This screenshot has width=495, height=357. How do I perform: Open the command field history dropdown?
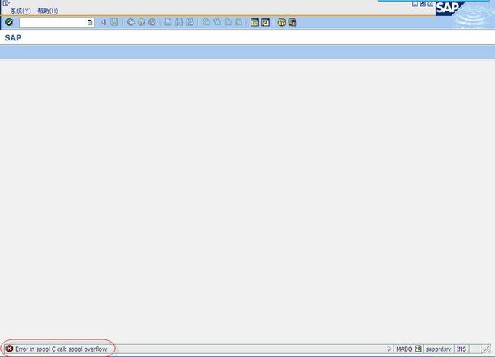(x=90, y=22)
